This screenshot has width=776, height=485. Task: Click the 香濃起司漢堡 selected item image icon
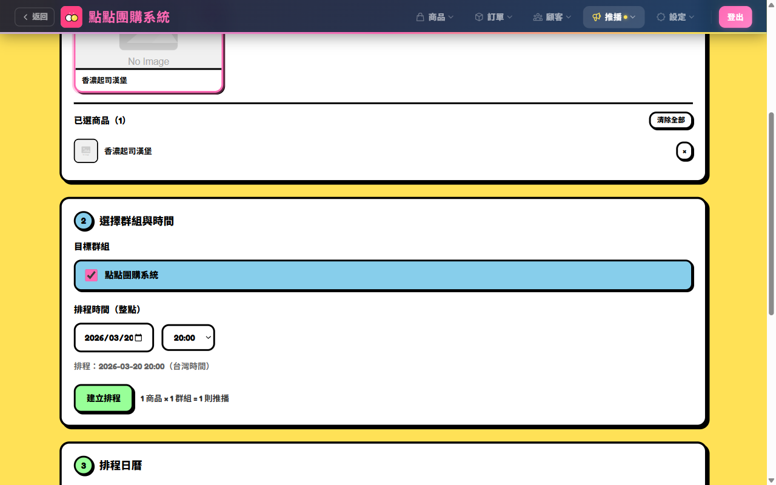pos(86,151)
